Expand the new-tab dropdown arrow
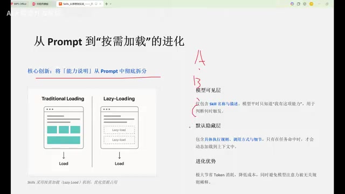 click(x=111, y=4)
